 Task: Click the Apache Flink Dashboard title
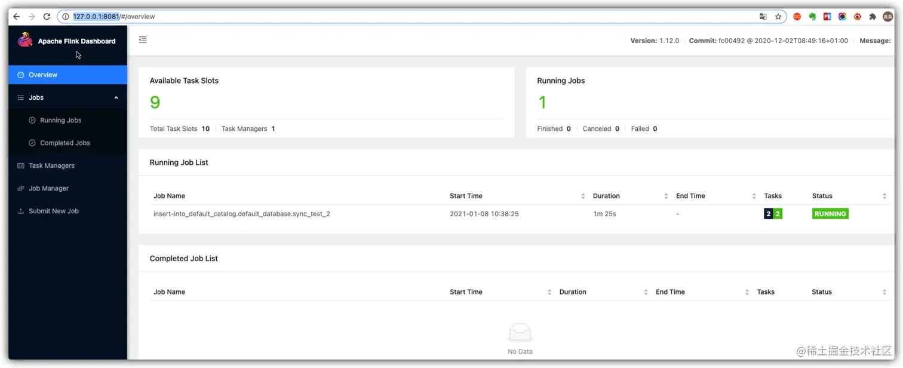point(76,41)
